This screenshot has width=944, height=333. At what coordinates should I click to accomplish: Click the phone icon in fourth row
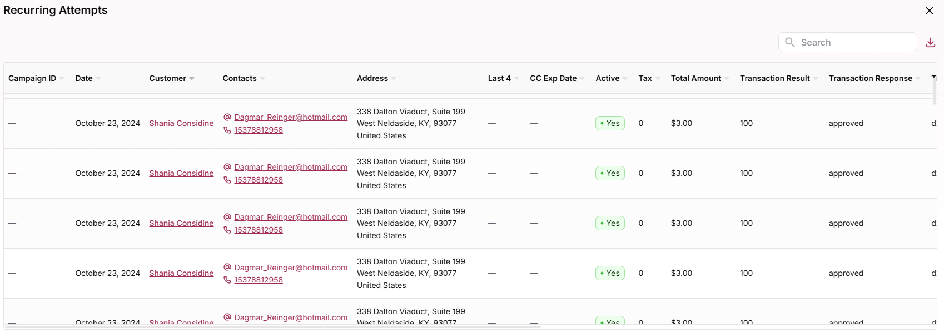(227, 280)
